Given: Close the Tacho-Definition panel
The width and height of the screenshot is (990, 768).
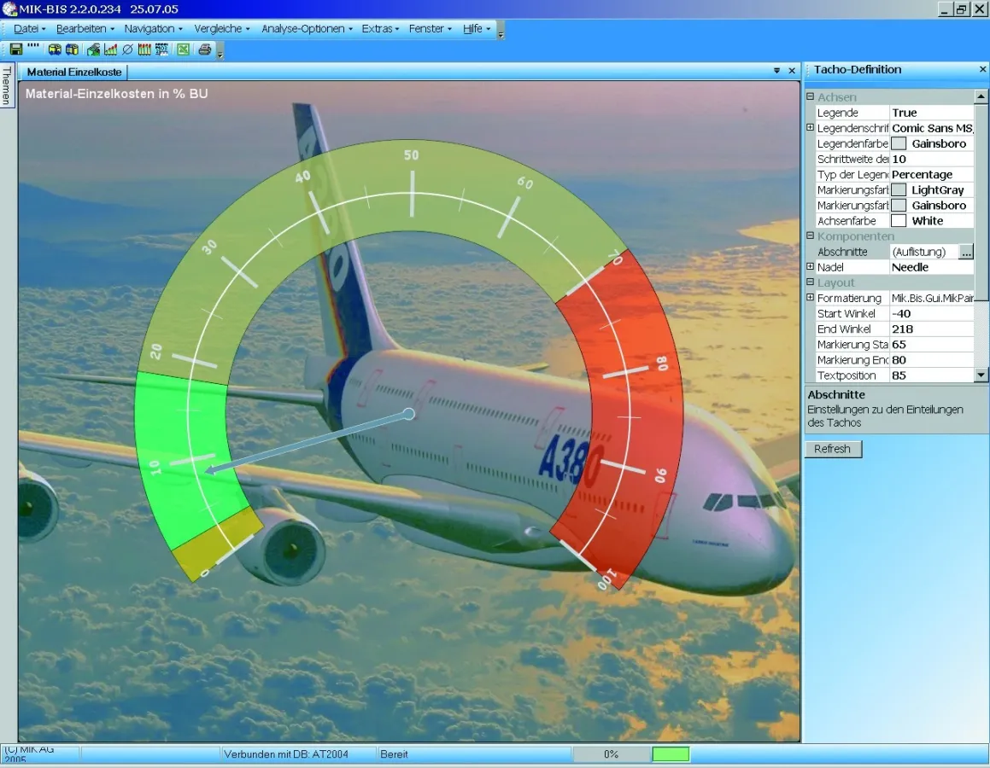Looking at the screenshot, I should point(982,70).
